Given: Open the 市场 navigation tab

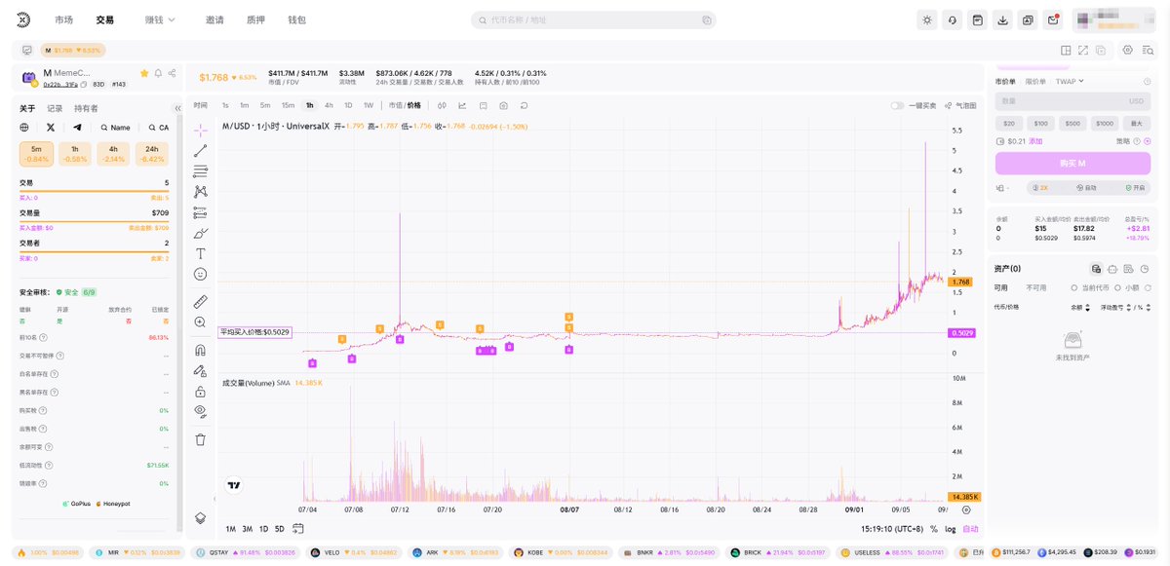Looking at the screenshot, I should coord(64,19).
